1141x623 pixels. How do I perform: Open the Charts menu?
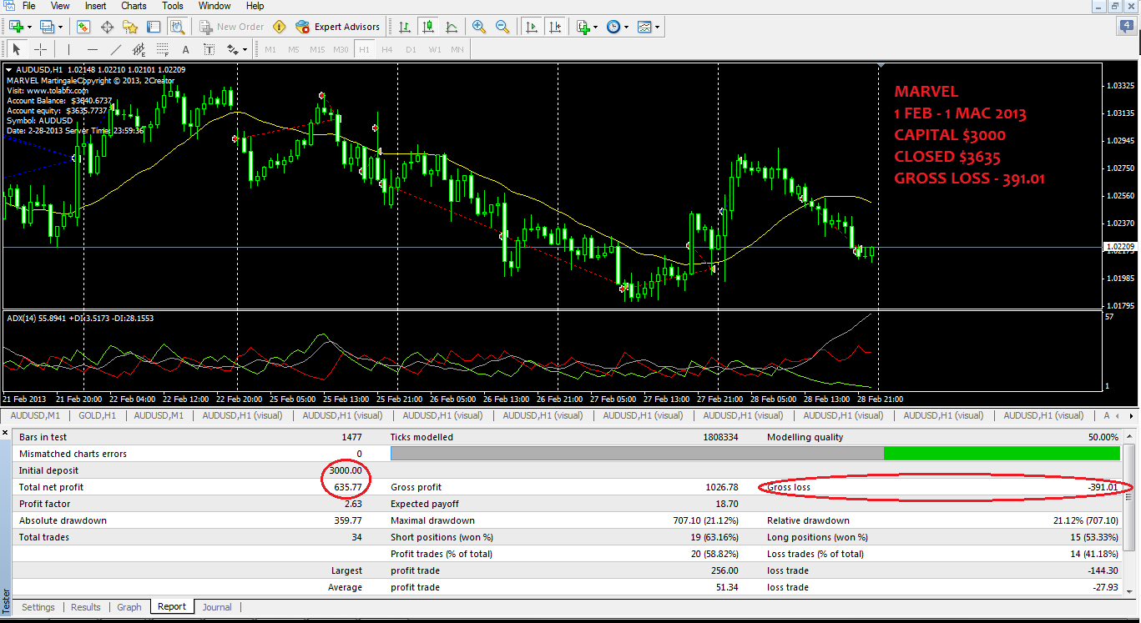point(134,6)
